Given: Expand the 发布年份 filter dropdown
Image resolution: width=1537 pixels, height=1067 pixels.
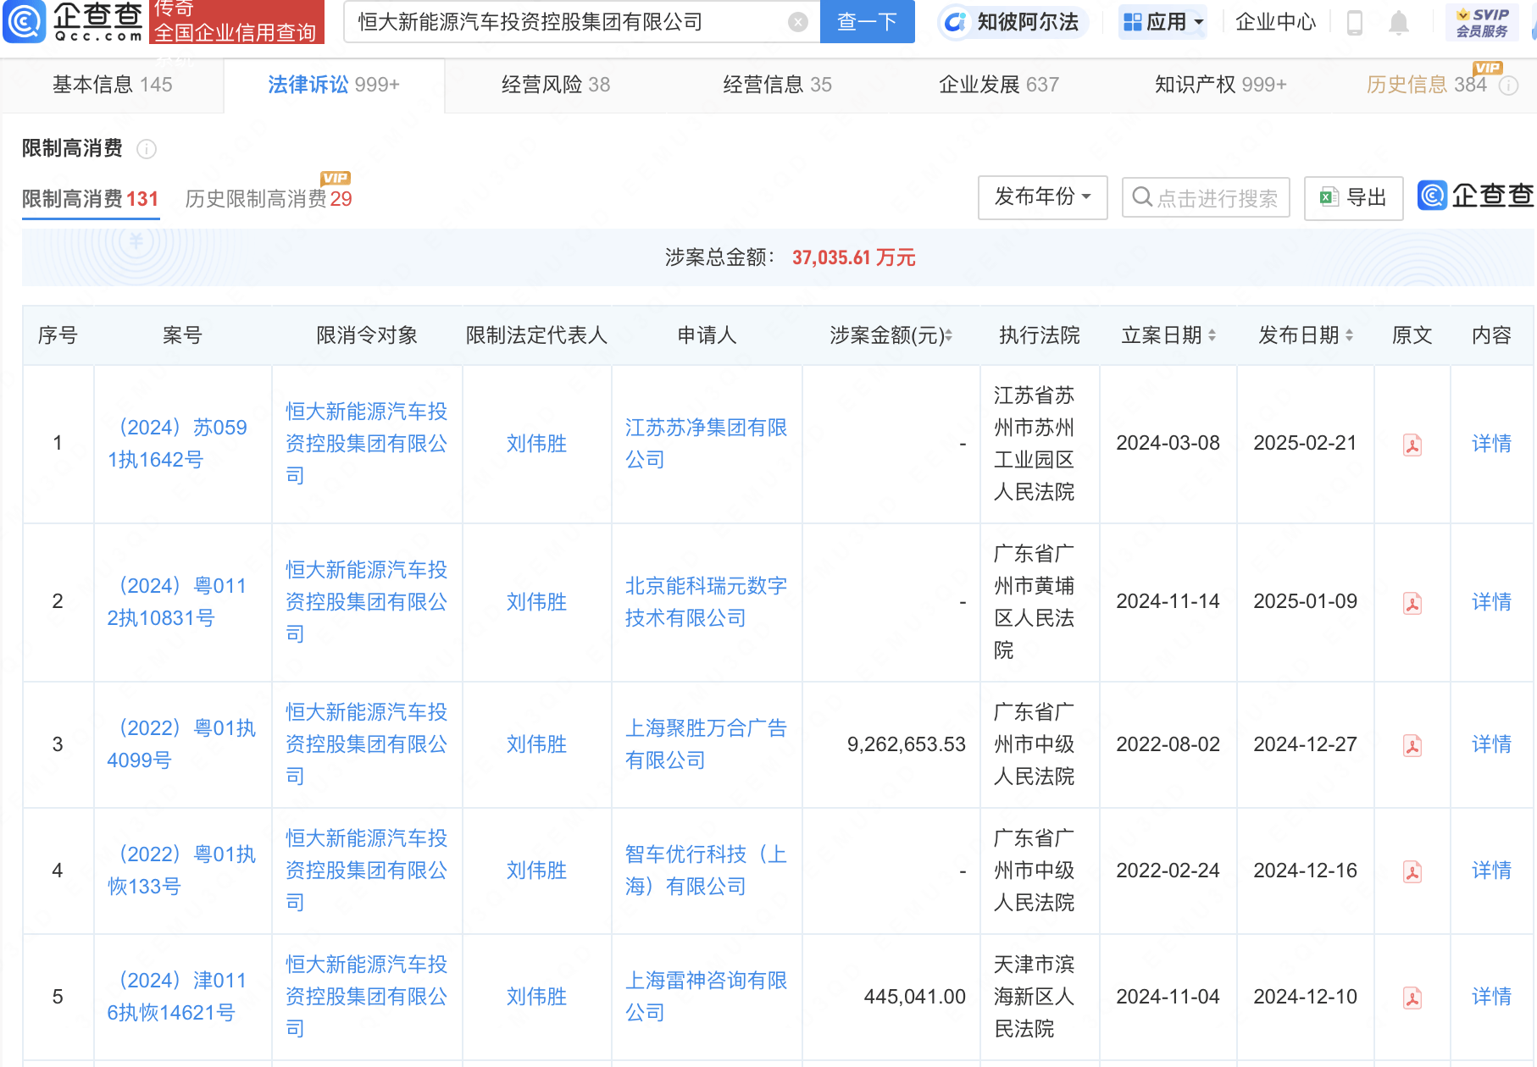Looking at the screenshot, I should coord(1042,197).
